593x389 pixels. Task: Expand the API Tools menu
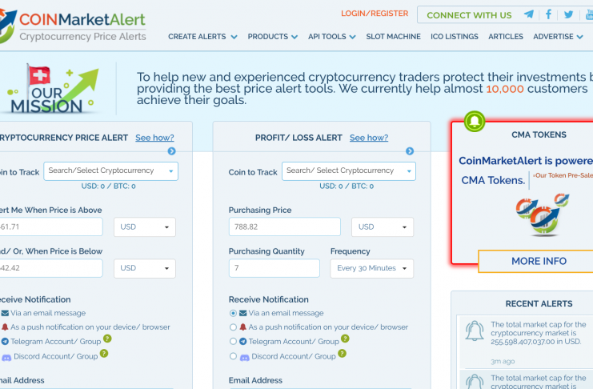click(x=331, y=37)
